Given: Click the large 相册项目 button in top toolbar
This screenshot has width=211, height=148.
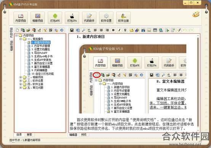Looking at the screenshot, I should pyautogui.click(x=38, y=18).
